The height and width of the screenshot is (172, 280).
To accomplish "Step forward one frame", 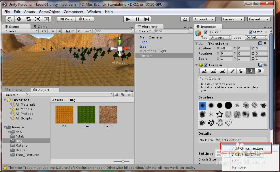I will pyautogui.click(x=146, y=19).
